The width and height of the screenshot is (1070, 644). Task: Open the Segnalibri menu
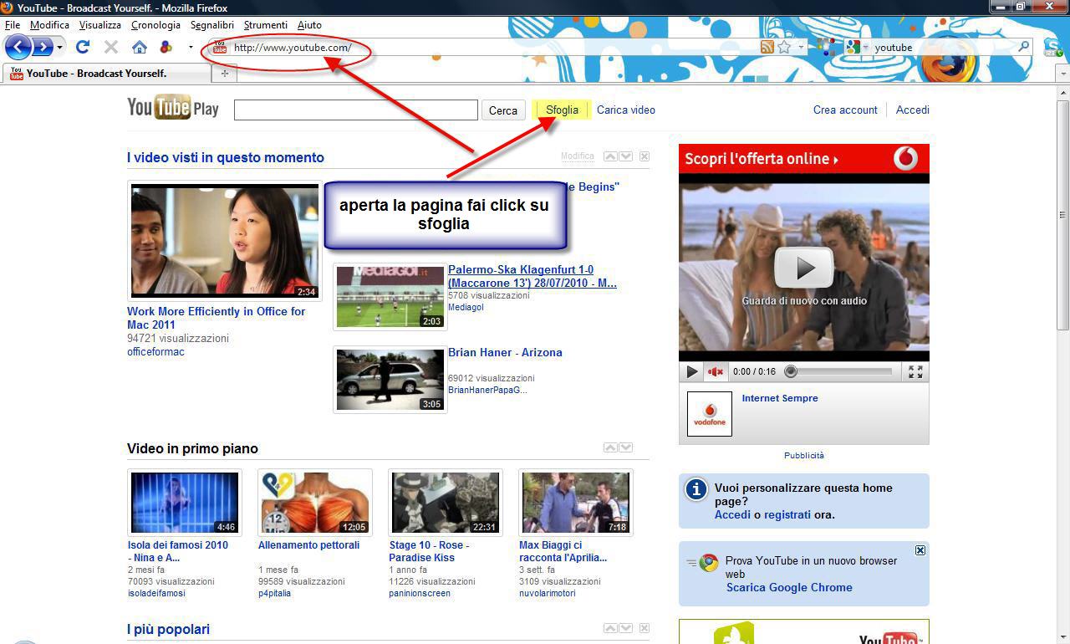click(x=212, y=25)
